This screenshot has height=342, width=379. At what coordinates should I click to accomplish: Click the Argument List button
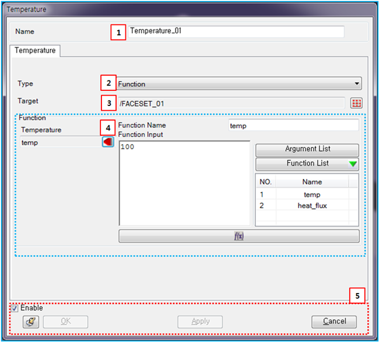(307, 150)
